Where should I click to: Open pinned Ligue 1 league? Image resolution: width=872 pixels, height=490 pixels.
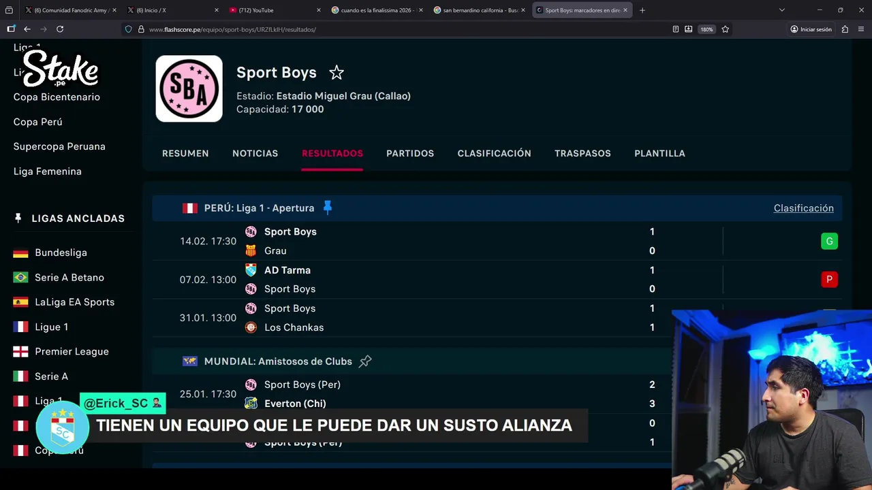tap(51, 327)
